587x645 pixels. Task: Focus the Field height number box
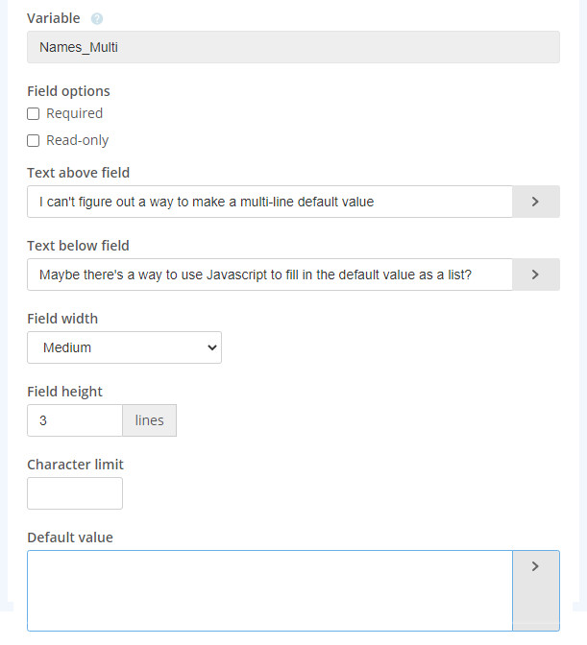pyautogui.click(x=75, y=420)
